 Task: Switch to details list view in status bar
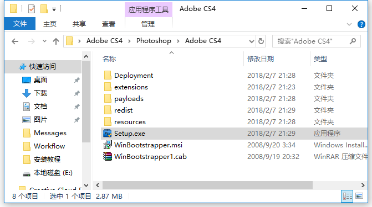click(347, 196)
